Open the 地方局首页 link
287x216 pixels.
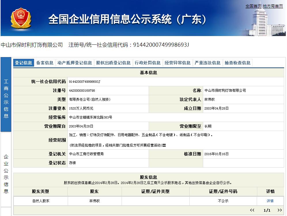coord(273,6)
